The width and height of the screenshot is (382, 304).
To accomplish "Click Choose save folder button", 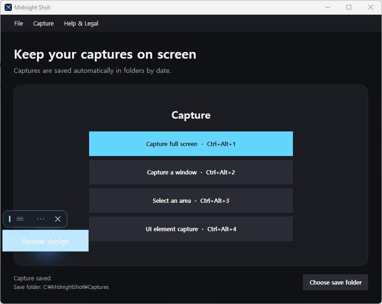I will [x=335, y=282].
